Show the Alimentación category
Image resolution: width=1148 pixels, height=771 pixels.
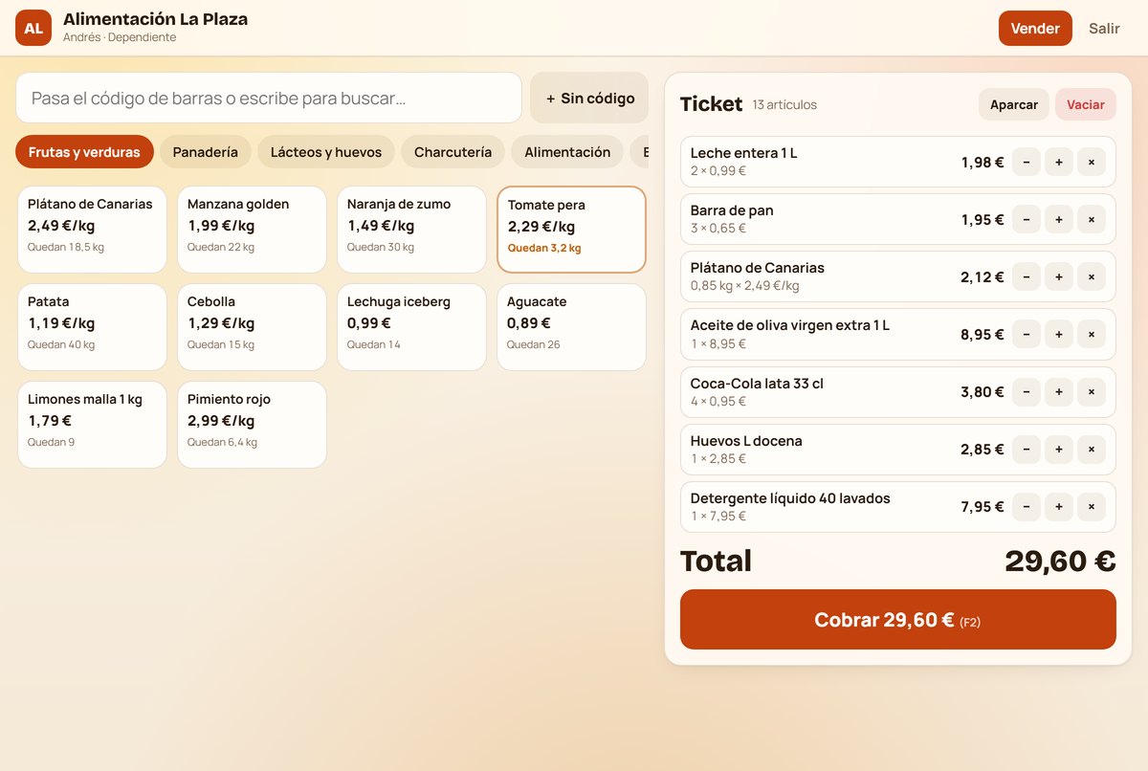click(x=567, y=152)
